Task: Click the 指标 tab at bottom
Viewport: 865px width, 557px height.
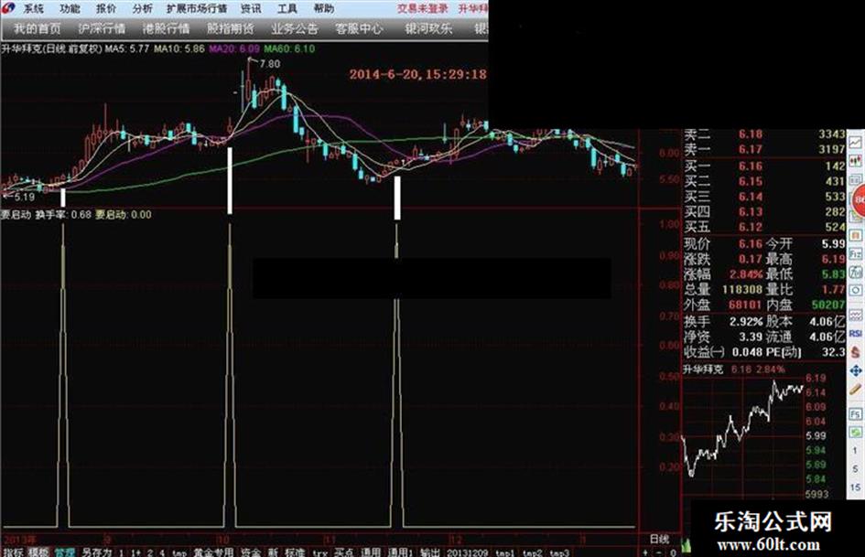Action: tap(12, 552)
